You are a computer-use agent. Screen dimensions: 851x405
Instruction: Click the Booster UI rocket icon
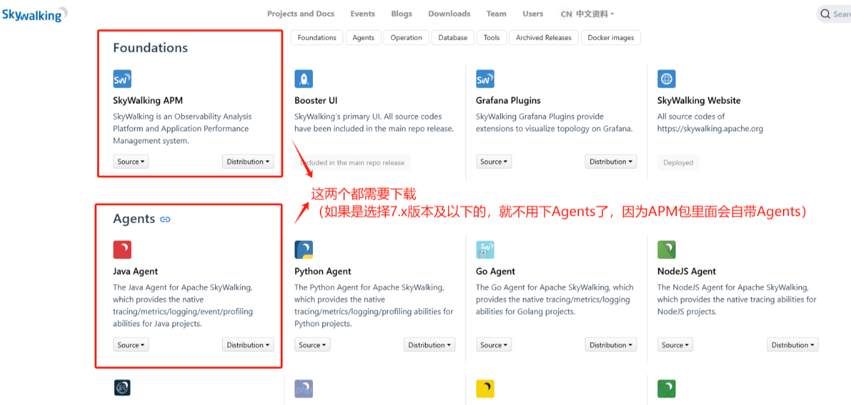coord(303,79)
